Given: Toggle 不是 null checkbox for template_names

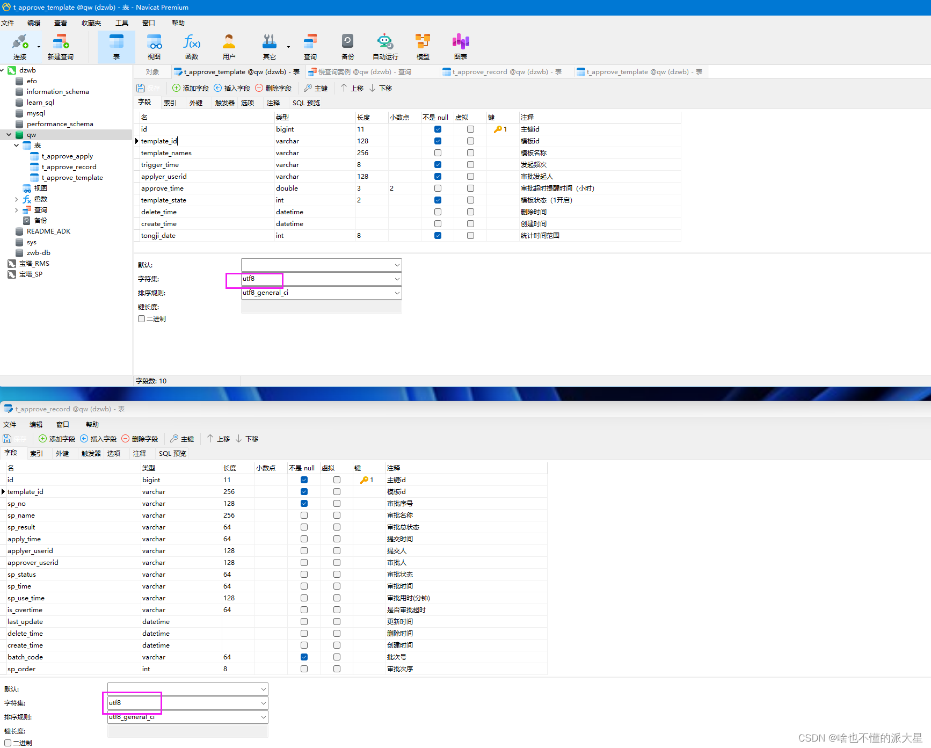Looking at the screenshot, I should click(438, 153).
